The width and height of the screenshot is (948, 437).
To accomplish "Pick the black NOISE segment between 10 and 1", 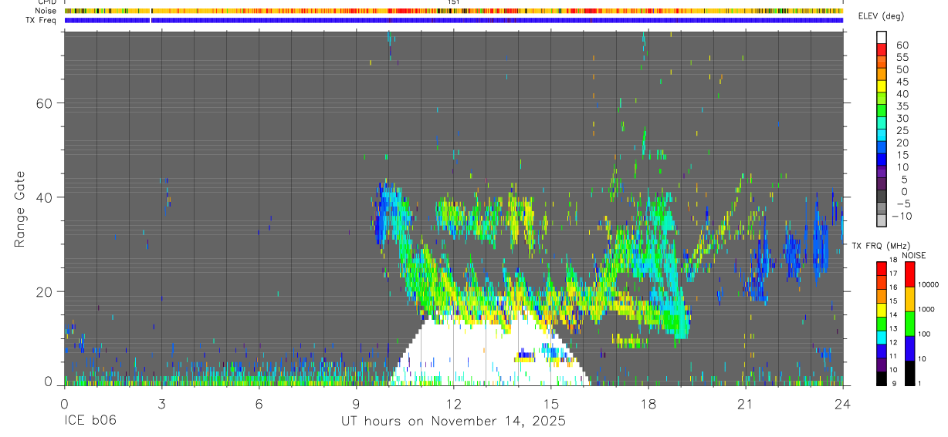I will (909, 373).
